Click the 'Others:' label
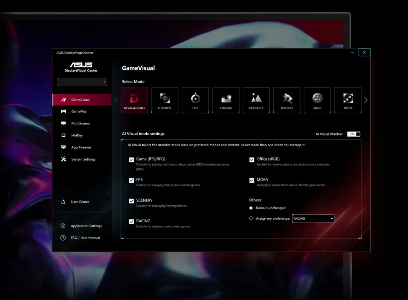The height and width of the screenshot is (300, 408). point(255,200)
